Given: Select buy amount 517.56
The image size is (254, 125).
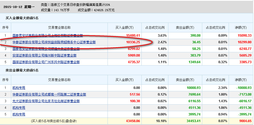Looking at the screenshot, I should 135,94.
